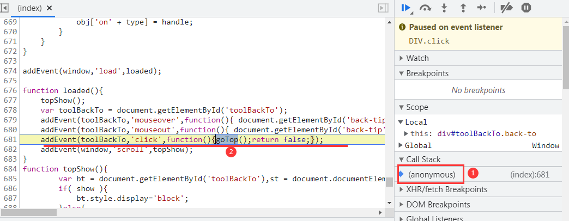This screenshot has height=221, width=569.
Task: Expand XHR/fetch Breakpoints section
Action: [446, 189]
